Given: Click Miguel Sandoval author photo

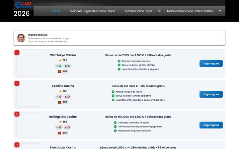Looking at the screenshot, I should [21, 38].
